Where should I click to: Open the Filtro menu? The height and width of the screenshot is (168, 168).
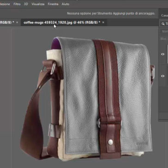(x=17, y=4)
